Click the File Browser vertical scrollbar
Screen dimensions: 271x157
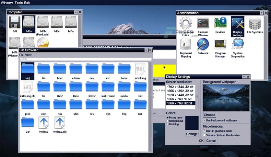(x=150, y=107)
